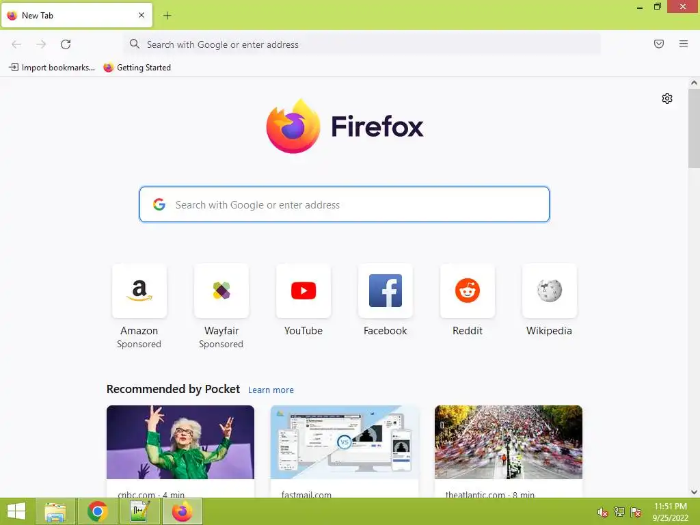Click the muted volume tray icon

click(x=603, y=512)
